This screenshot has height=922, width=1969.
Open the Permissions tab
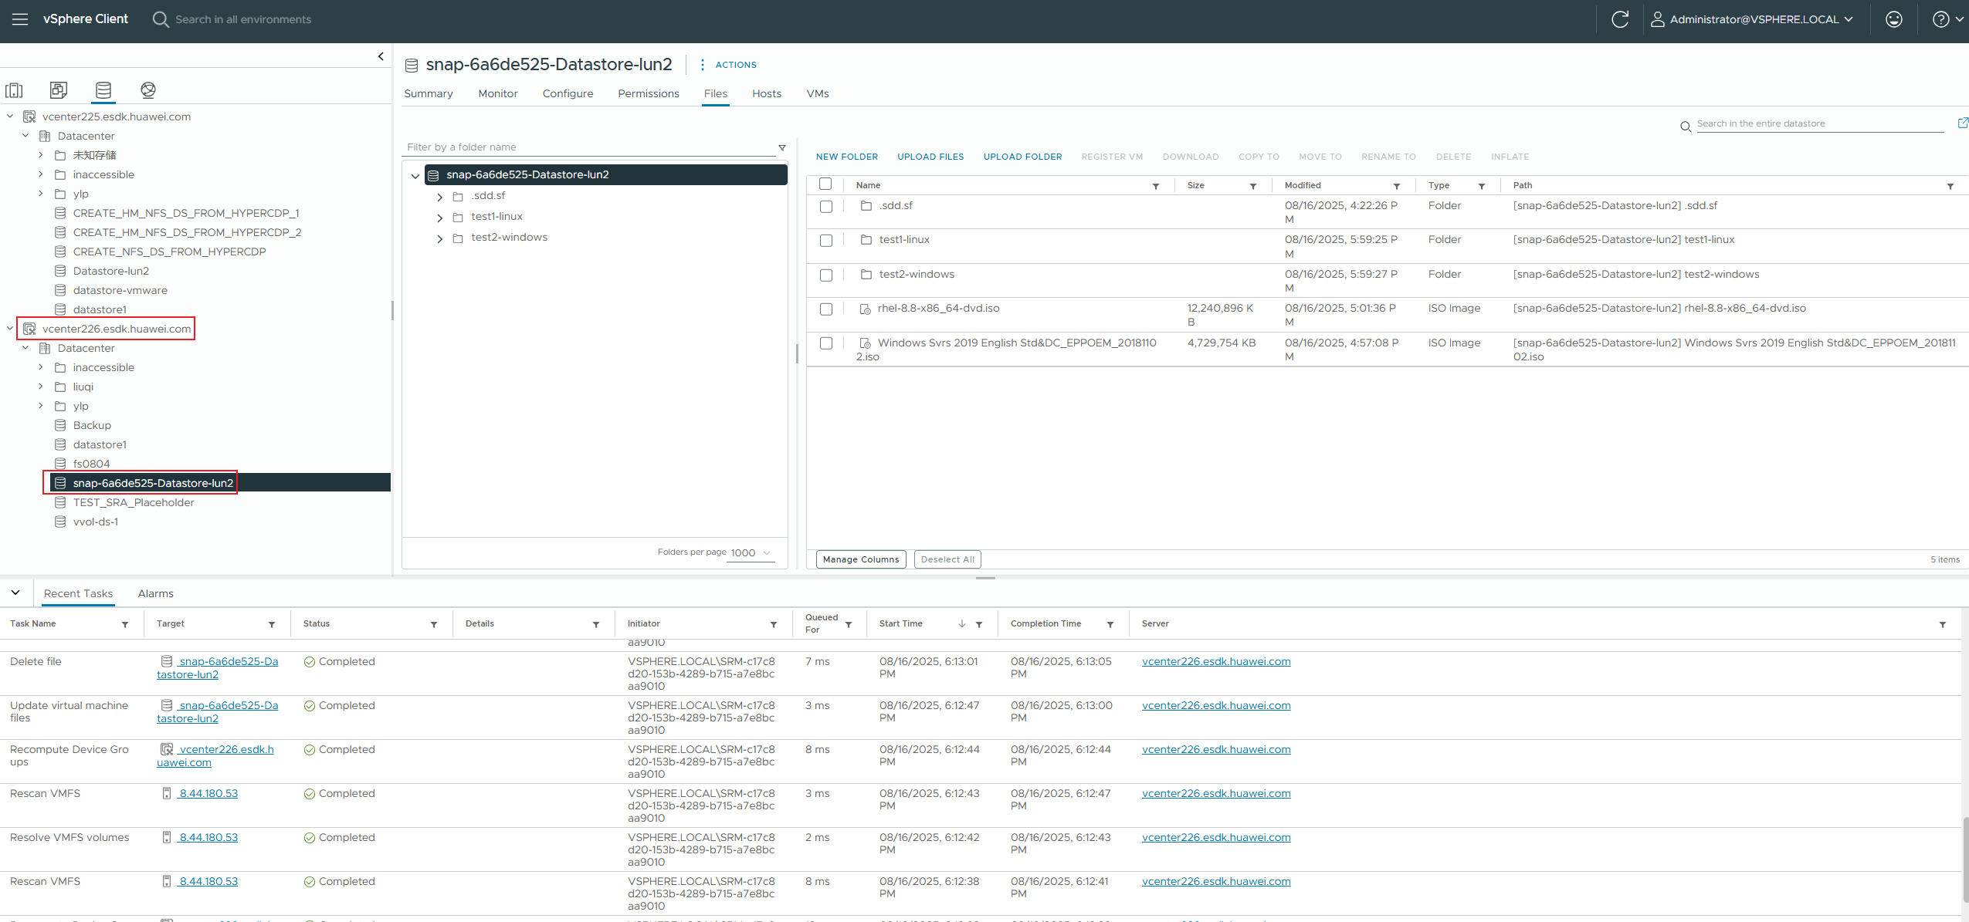click(x=649, y=93)
